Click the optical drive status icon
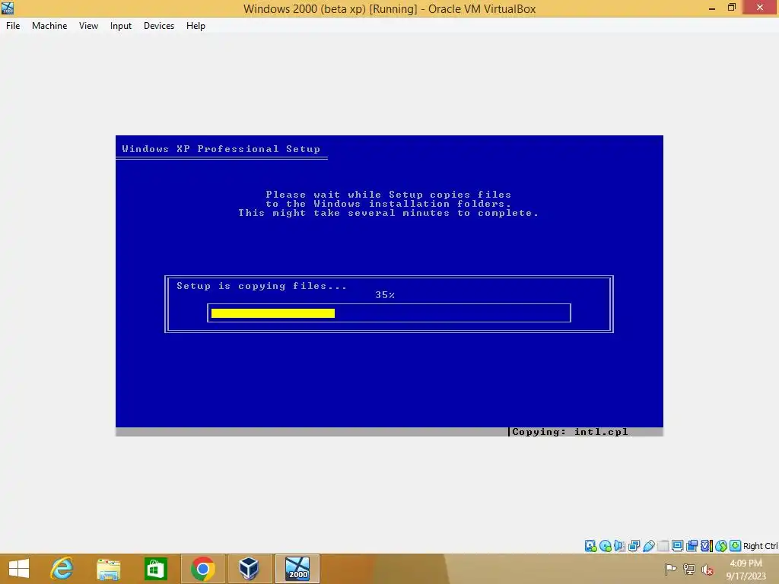Viewport: 779px width, 584px height. pos(605,546)
